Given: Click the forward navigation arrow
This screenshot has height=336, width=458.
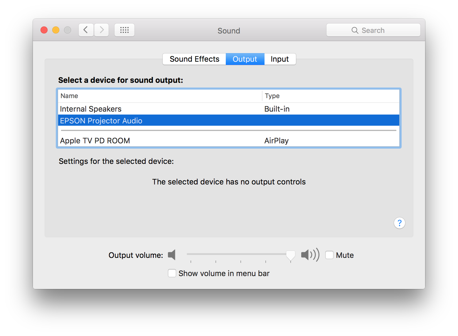Looking at the screenshot, I should pos(102,30).
